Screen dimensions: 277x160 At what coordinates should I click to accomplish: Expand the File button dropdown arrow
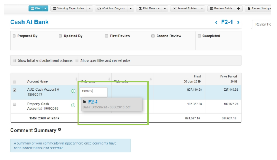tap(46, 8)
